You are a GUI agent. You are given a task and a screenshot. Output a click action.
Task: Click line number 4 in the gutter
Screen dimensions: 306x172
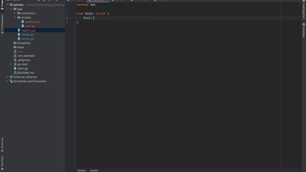pos(67,18)
